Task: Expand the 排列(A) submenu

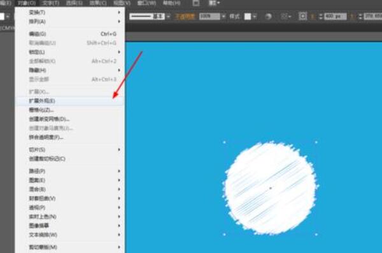Action: click(x=70, y=22)
